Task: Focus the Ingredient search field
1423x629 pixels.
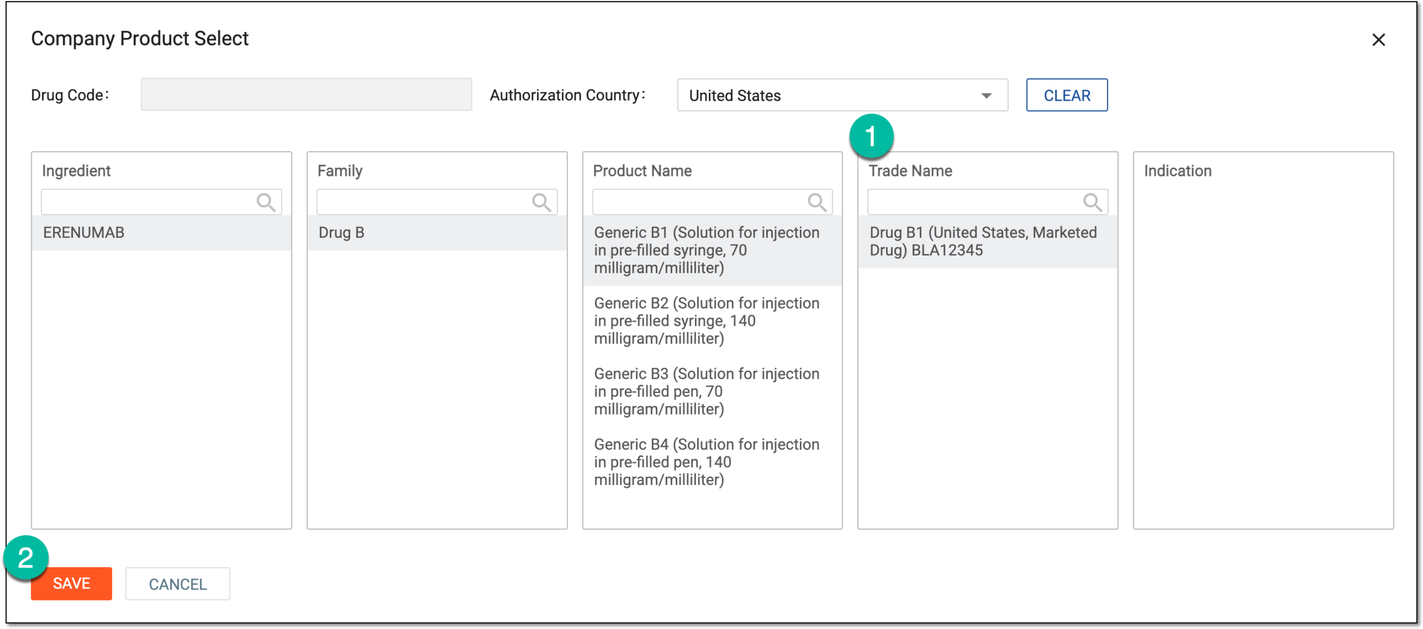Action: tap(161, 202)
